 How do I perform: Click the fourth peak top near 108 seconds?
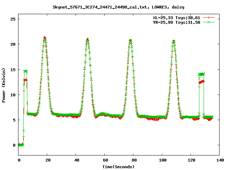click(x=174, y=41)
